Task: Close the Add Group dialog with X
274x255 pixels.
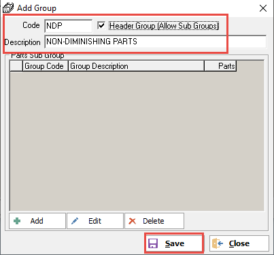Action: (263, 8)
